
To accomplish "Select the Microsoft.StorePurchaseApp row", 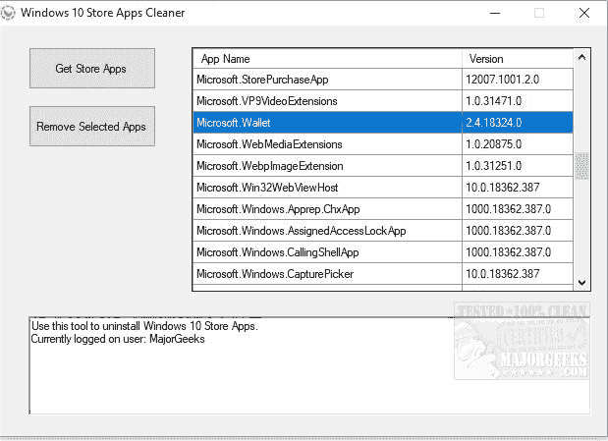I will pos(326,80).
